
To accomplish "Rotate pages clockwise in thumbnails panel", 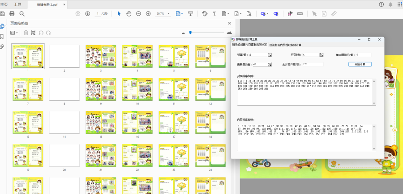I will click(x=48, y=33).
